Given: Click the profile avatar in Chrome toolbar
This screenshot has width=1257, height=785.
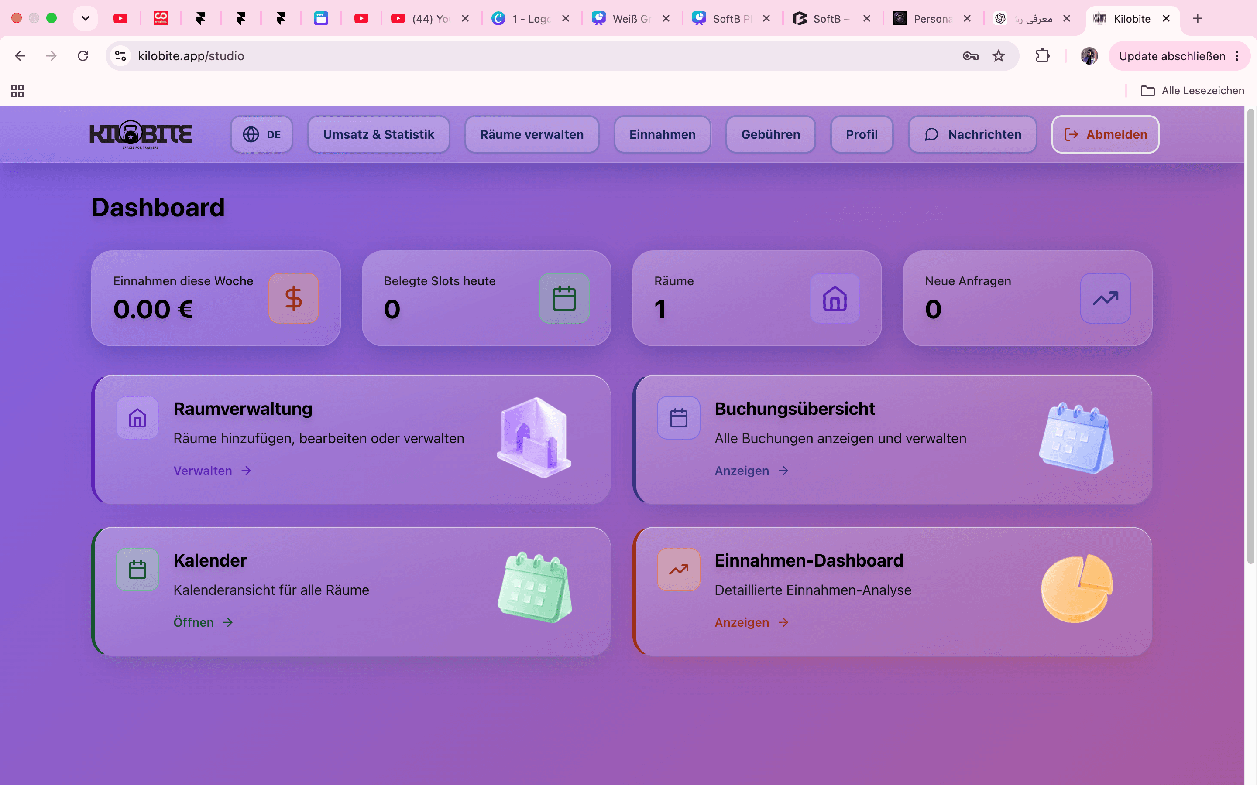Looking at the screenshot, I should point(1089,55).
